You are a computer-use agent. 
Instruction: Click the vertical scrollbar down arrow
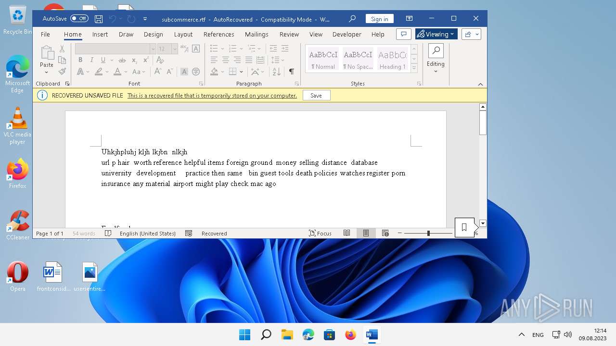click(x=483, y=223)
